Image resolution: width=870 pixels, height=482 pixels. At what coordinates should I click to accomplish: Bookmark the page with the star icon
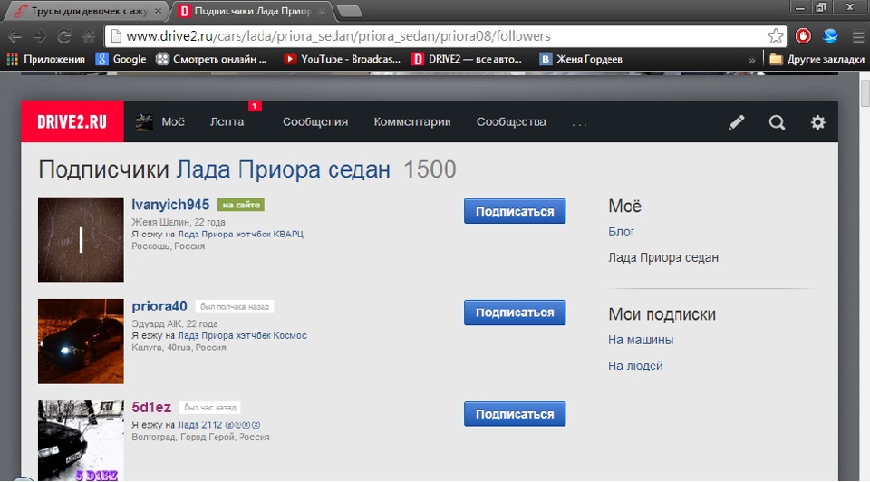pyautogui.click(x=776, y=36)
